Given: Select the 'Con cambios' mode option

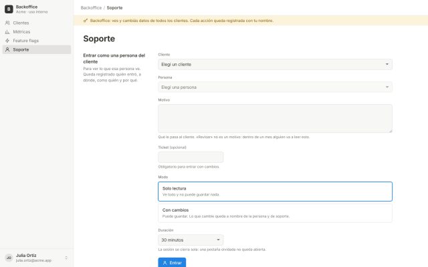Looking at the screenshot, I should 275,213.
